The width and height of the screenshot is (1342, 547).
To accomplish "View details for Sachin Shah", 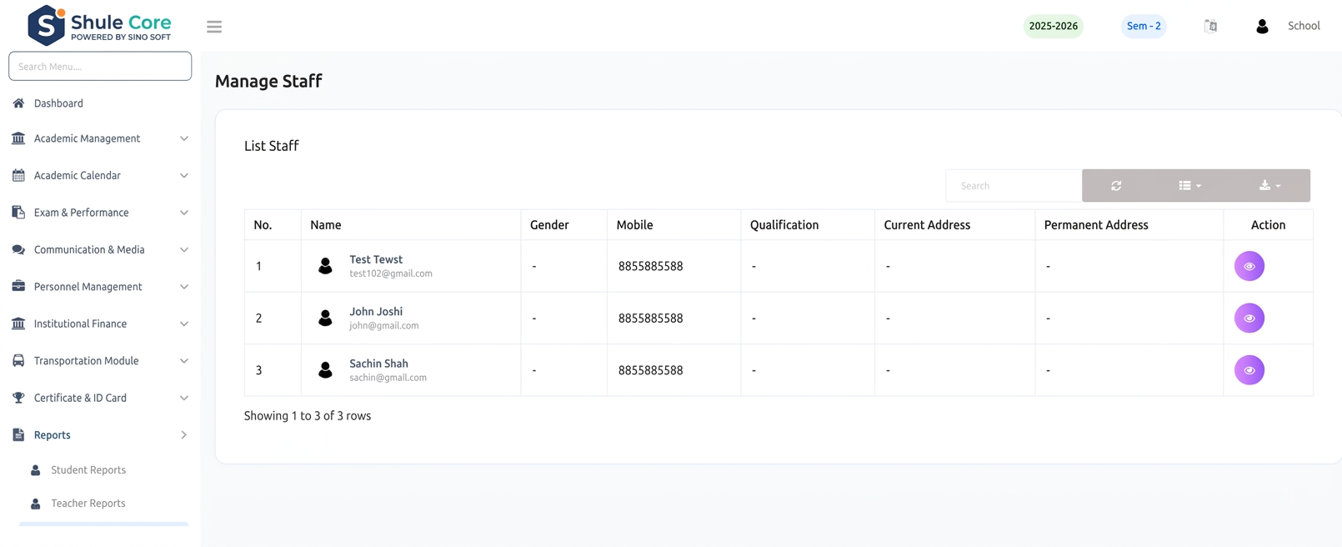I will tap(1249, 370).
